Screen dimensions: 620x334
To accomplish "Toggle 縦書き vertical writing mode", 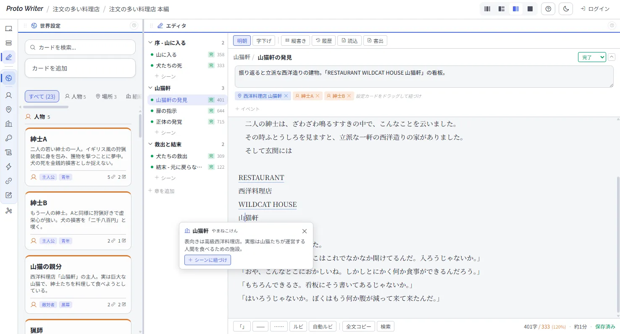I will [x=295, y=40].
